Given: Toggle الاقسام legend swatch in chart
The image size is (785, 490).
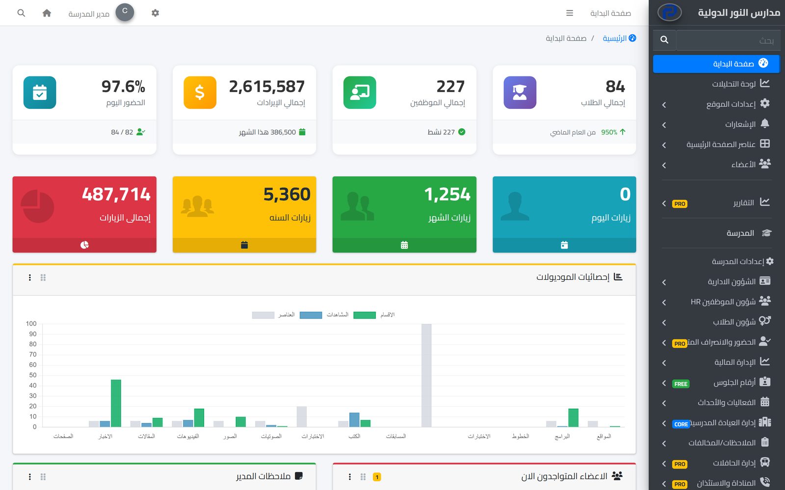Looking at the screenshot, I should coord(365,315).
